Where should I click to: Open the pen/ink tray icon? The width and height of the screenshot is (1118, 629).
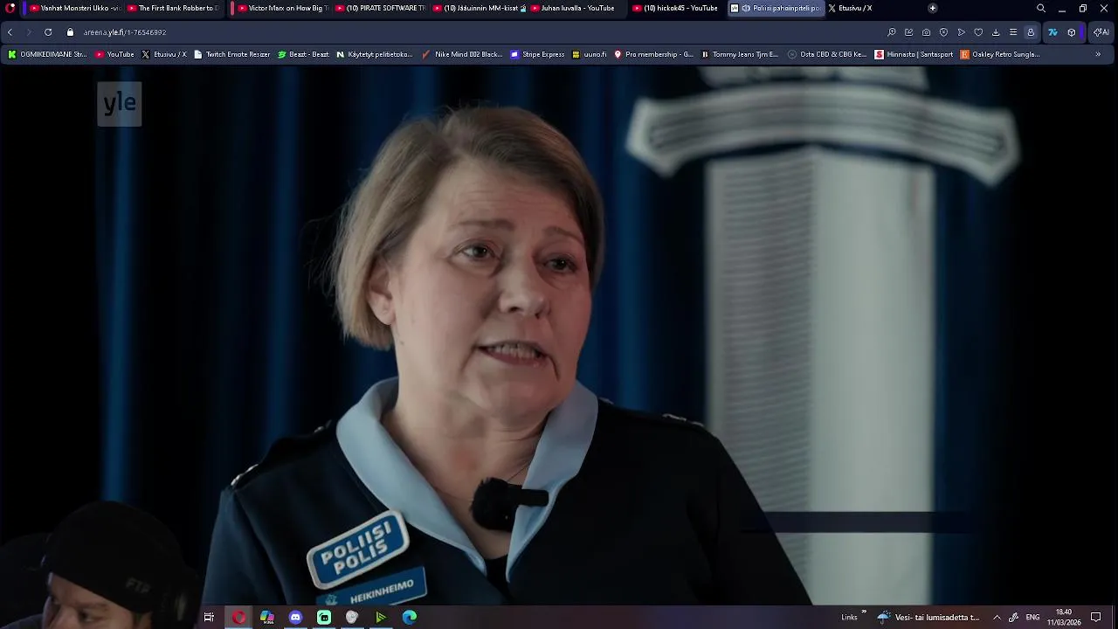click(1013, 617)
